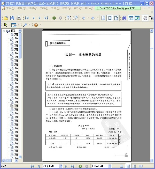Open the help icon dropdown arrow

[40, 25]
